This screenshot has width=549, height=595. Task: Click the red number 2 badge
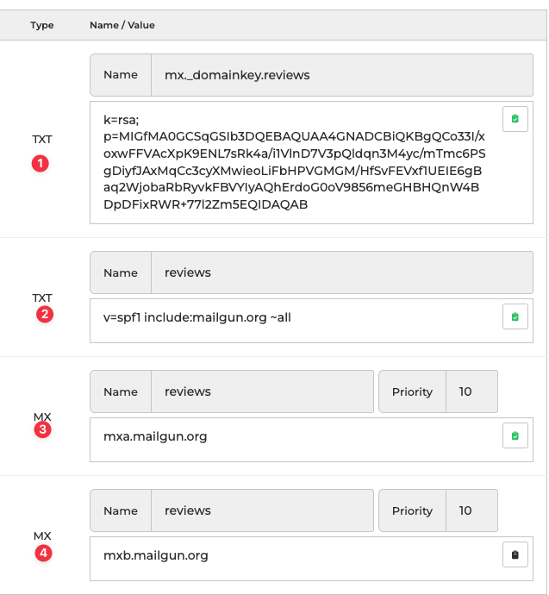pyautogui.click(x=44, y=315)
